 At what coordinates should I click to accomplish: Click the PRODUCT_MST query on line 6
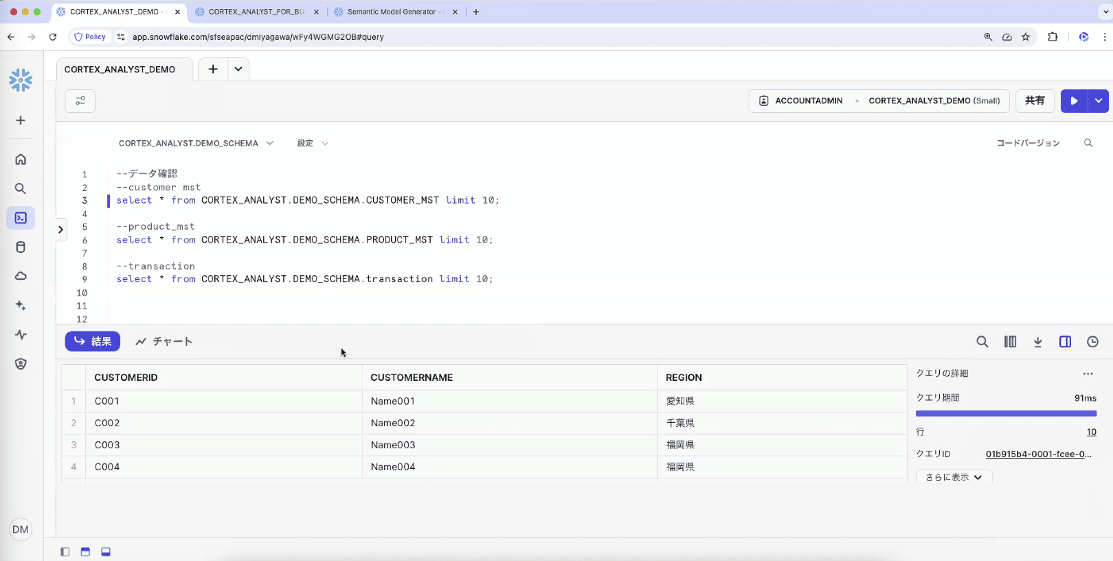[304, 240]
